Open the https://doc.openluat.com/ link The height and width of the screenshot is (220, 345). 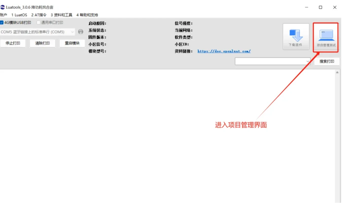[x=224, y=51]
